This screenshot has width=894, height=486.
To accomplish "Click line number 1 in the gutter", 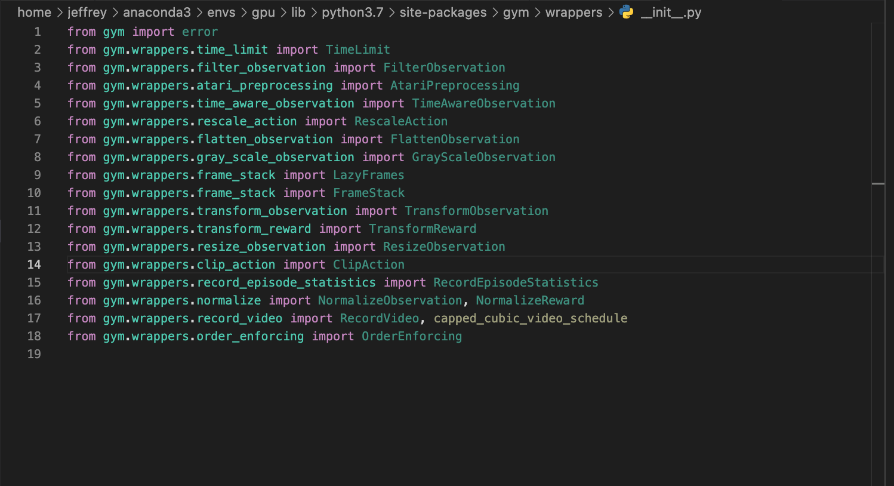I will 37,32.
